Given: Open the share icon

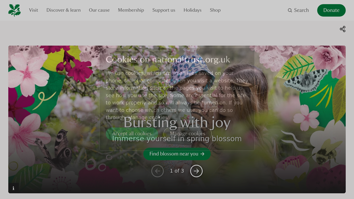Looking at the screenshot, I should [x=343, y=29].
